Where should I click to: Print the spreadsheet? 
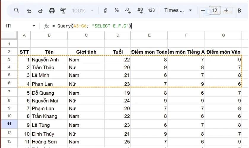click(x=52, y=11)
